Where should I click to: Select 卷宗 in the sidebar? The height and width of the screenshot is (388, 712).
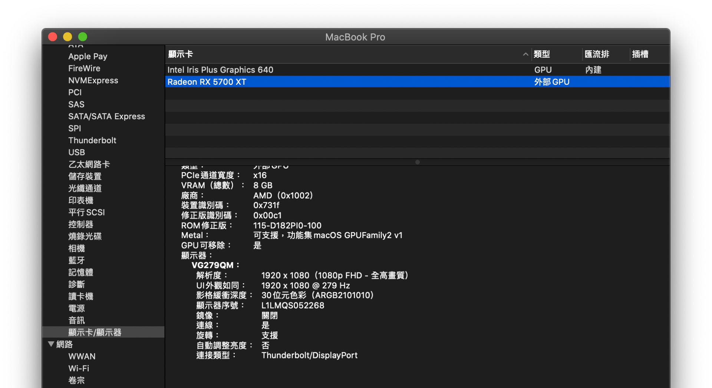tap(77, 380)
